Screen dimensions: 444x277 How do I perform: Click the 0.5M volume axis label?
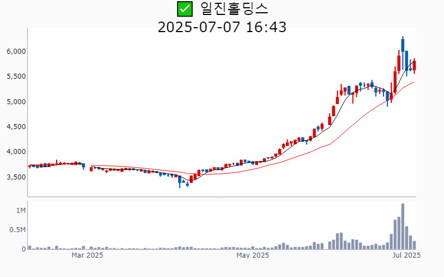pyautogui.click(x=18, y=230)
